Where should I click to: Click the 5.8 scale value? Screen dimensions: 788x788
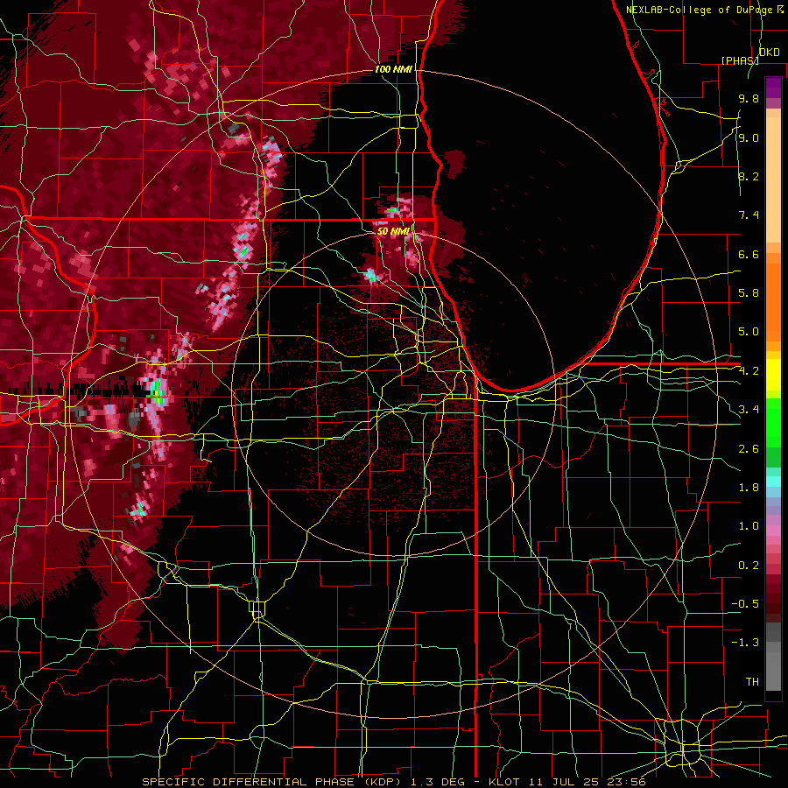[749, 293]
